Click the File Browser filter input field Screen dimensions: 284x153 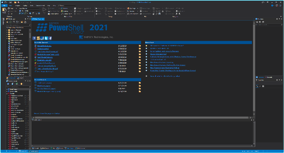point(18,25)
